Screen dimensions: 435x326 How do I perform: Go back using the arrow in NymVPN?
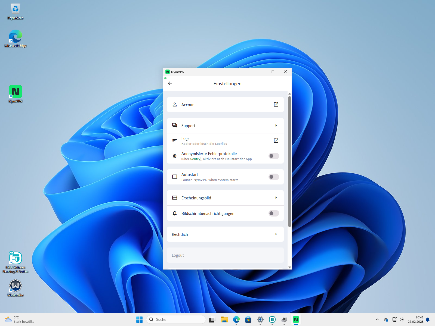pyautogui.click(x=170, y=83)
